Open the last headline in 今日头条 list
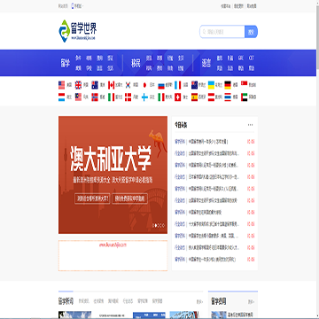Image resolution: width=319 pixels, height=319 pixels. pos(212,260)
